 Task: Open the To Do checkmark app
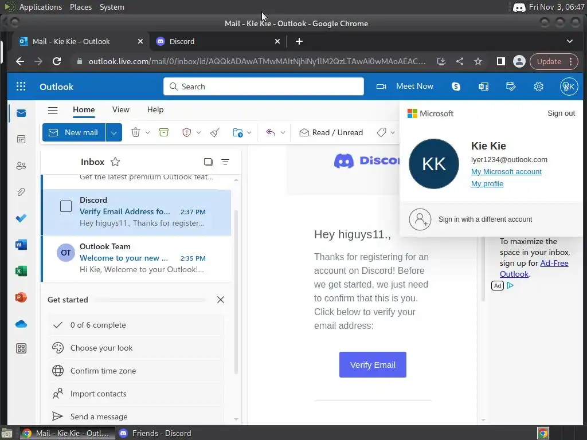click(21, 218)
